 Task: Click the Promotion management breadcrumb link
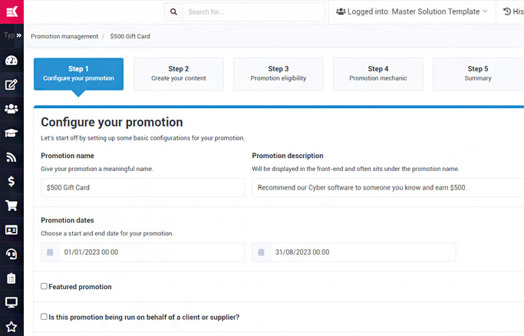tap(64, 36)
